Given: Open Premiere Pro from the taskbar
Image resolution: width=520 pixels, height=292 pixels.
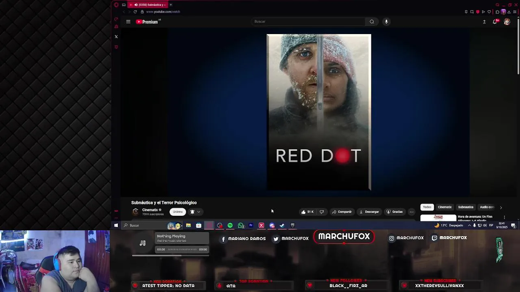Looking at the screenshot, I should click(251, 225).
